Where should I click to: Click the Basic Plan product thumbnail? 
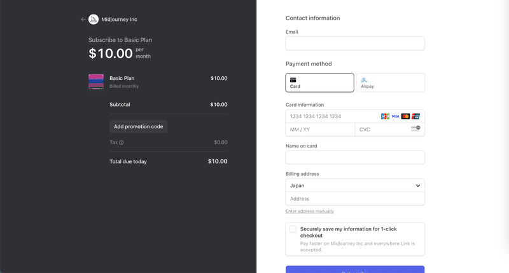pyautogui.click(x=96, y=82)
